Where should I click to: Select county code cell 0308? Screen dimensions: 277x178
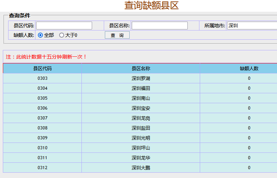43,128
